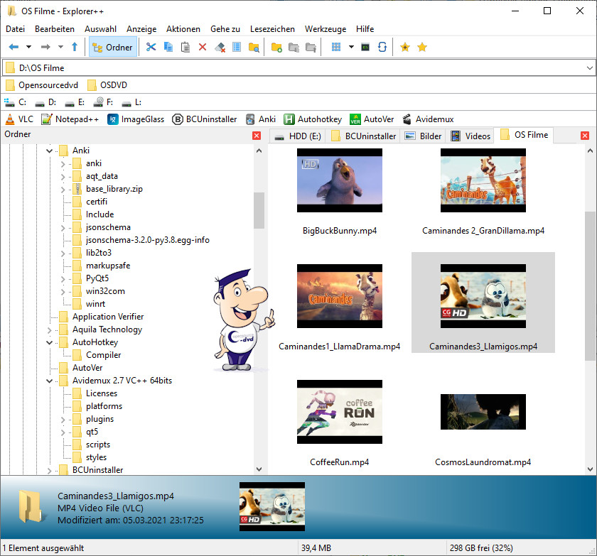Go up one folder with up arrow
Image resolution: width=597 pixels, height=556 pixels.
tap(75, 47)
